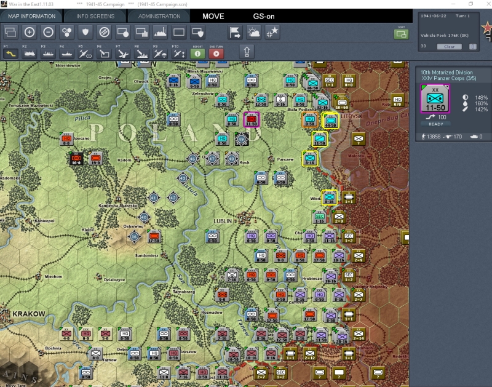Toggle the rail damage info icon

104,32
